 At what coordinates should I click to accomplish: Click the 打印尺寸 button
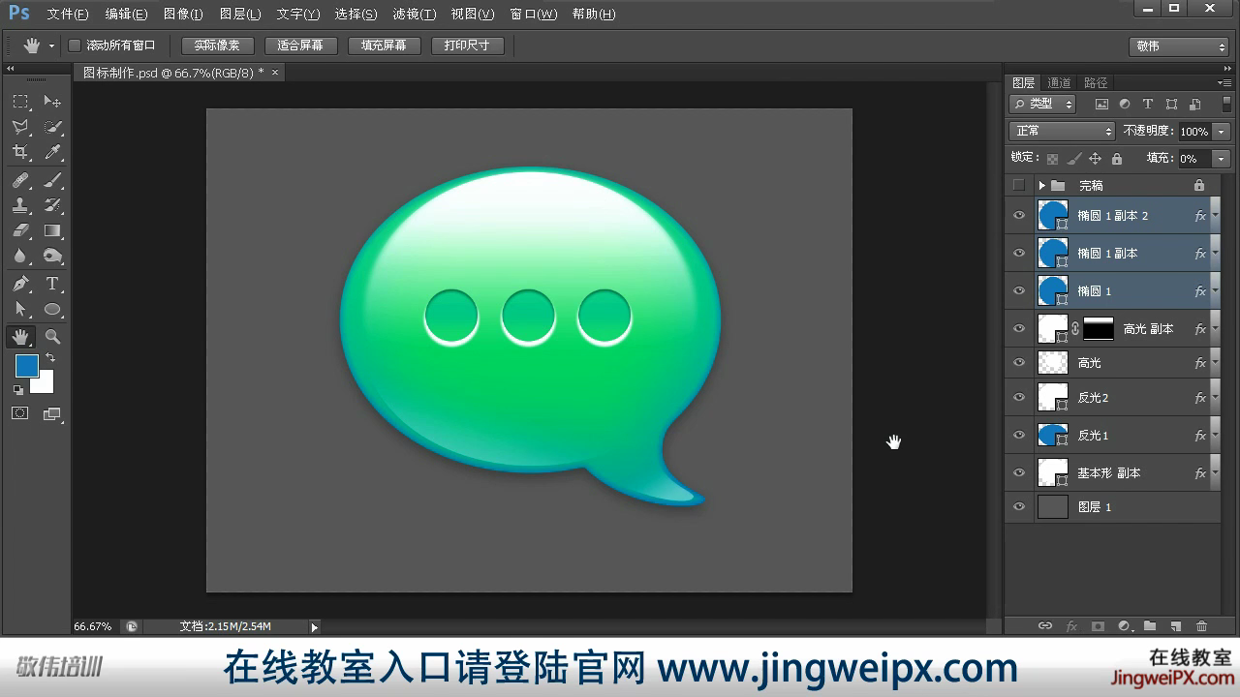(467, 45)
